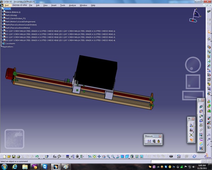Select Product1 root in specification tree
Screen dimensions: 212x170
7,9
